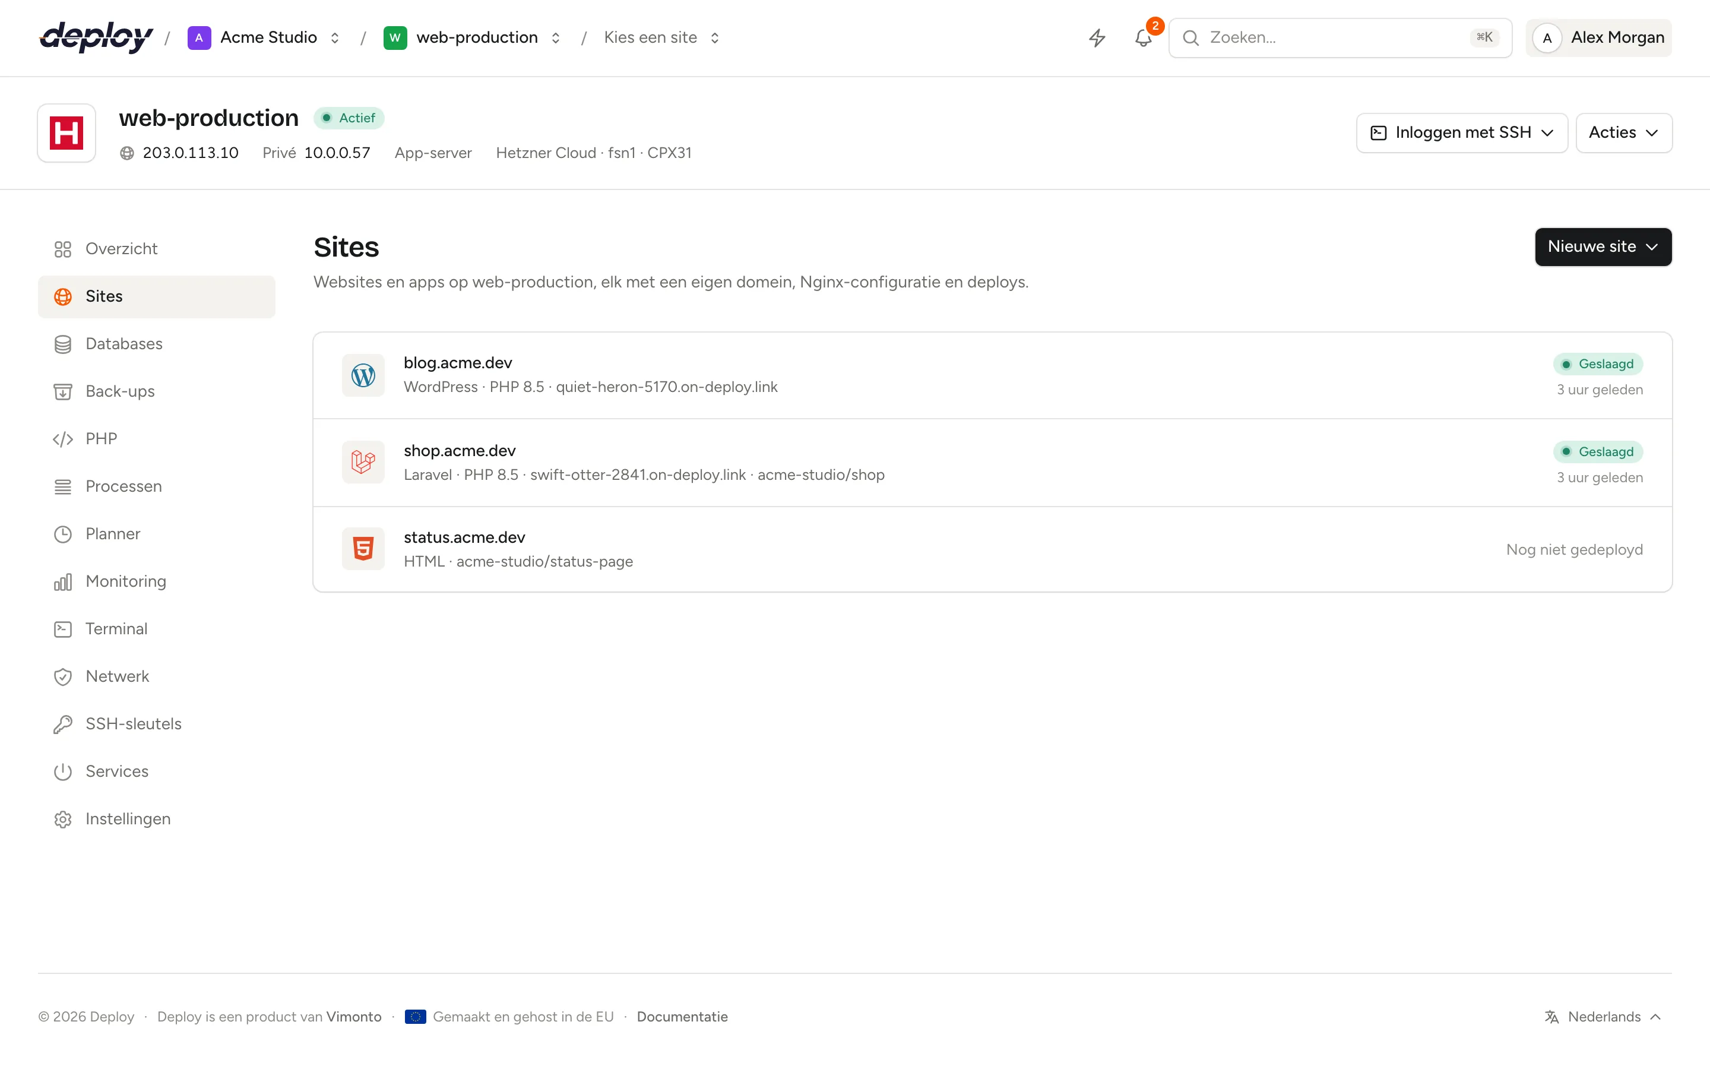Click the Actief status badge

(349, 118)
